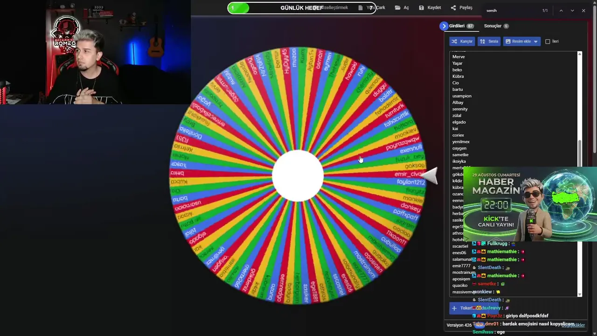Click the 'beko' entry in the list

[457, 70]
